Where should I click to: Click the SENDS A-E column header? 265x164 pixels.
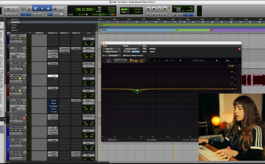76,33
